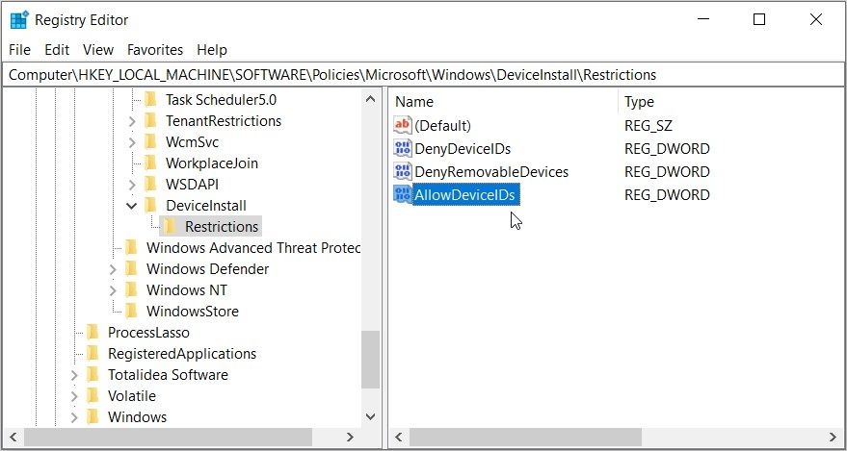Expand the Totalidea Software key
This screenshot has height=451, width=847.
click(x=74, y=375)
